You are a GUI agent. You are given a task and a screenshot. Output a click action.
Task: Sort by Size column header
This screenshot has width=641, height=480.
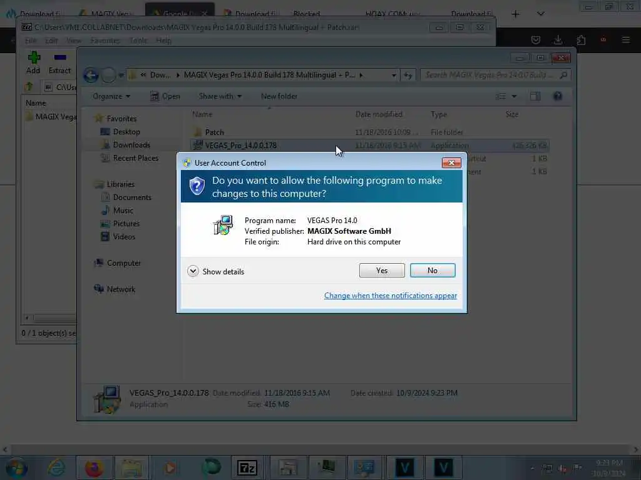(x=512, y=114)
